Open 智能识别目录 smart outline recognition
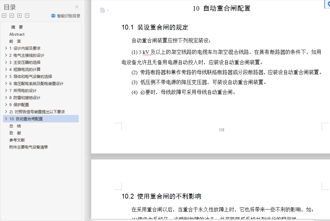This screenshot has width=330, height=221. tap(66, 16)
